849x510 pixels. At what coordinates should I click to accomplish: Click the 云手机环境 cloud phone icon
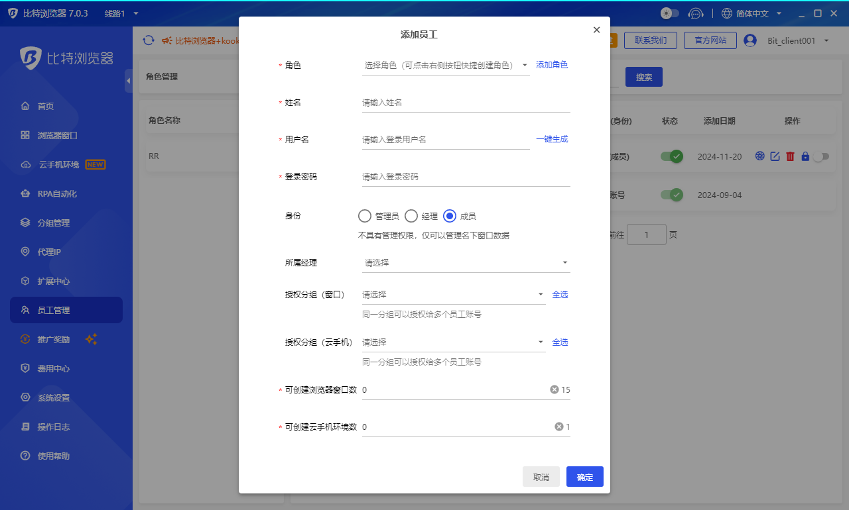point(25,164)
